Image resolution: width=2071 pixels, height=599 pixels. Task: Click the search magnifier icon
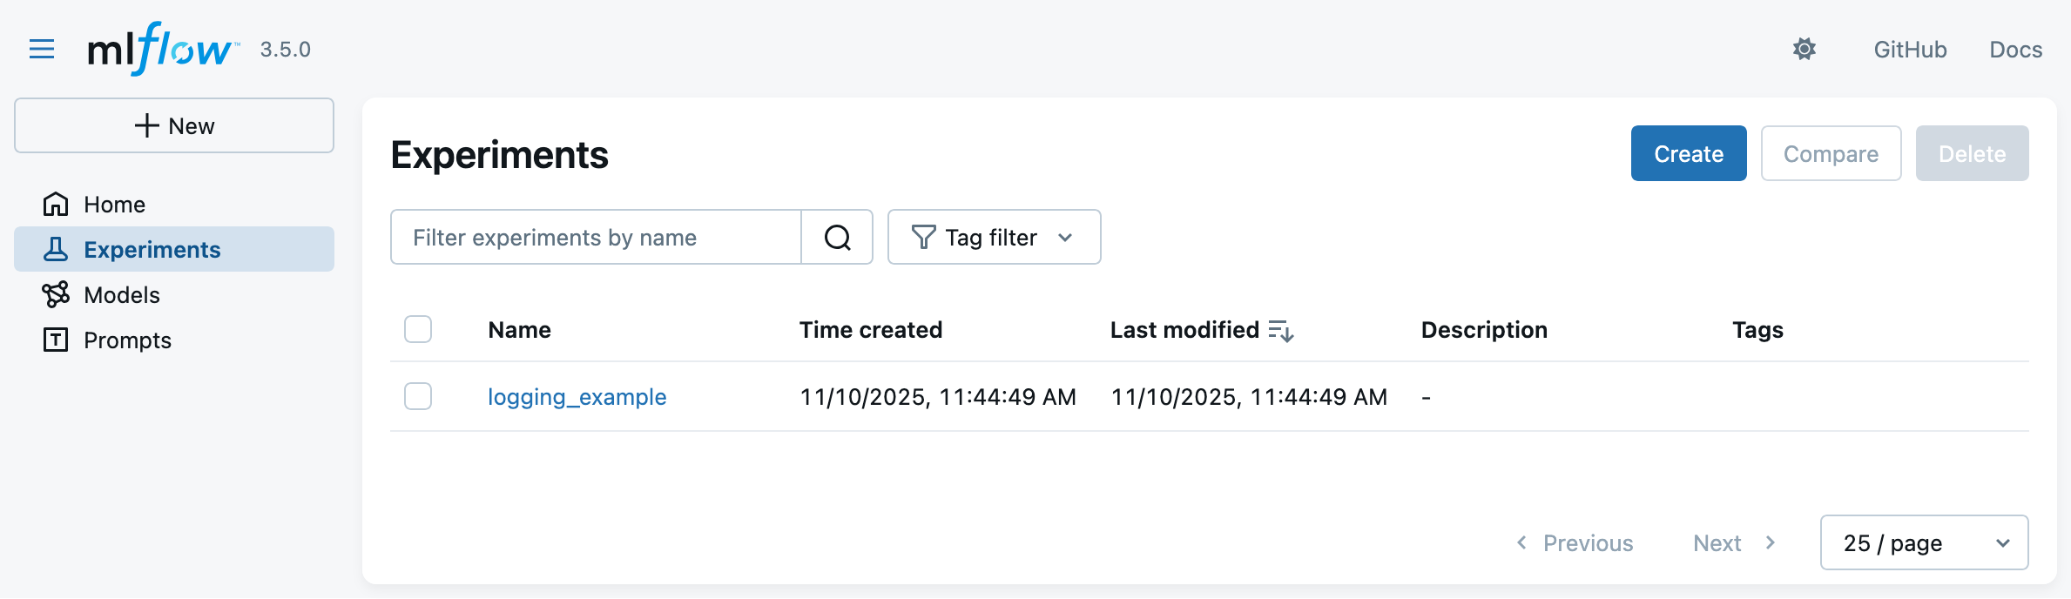(837, 237)
